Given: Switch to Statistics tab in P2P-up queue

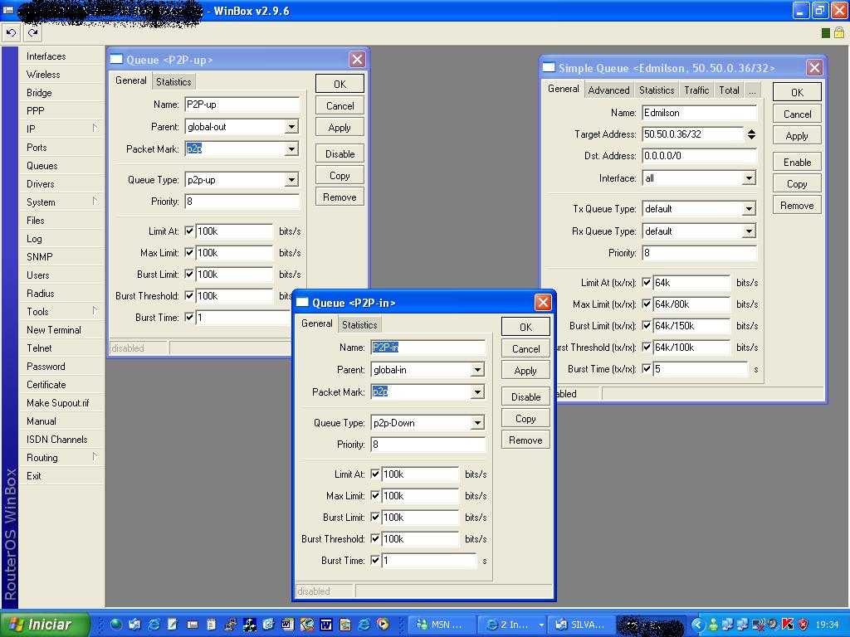Looking at the screenshot, I should click(173, 82).
